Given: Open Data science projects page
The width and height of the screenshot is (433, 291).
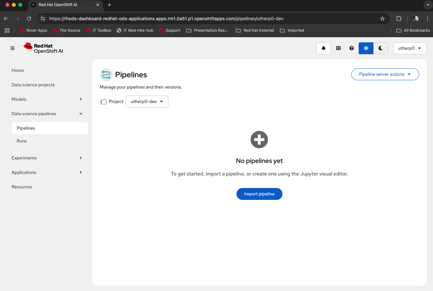Looking at the screenshot, I should 33,85.
